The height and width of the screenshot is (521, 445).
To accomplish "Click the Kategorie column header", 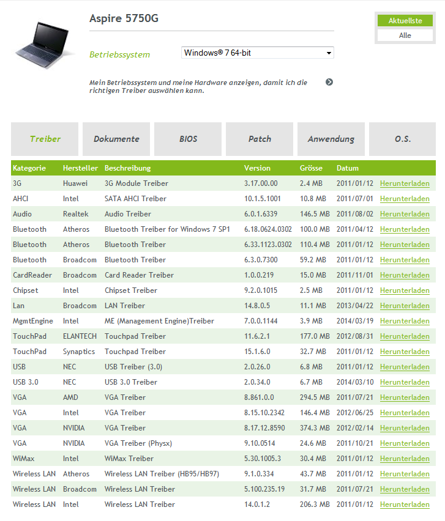I will 29,168.
